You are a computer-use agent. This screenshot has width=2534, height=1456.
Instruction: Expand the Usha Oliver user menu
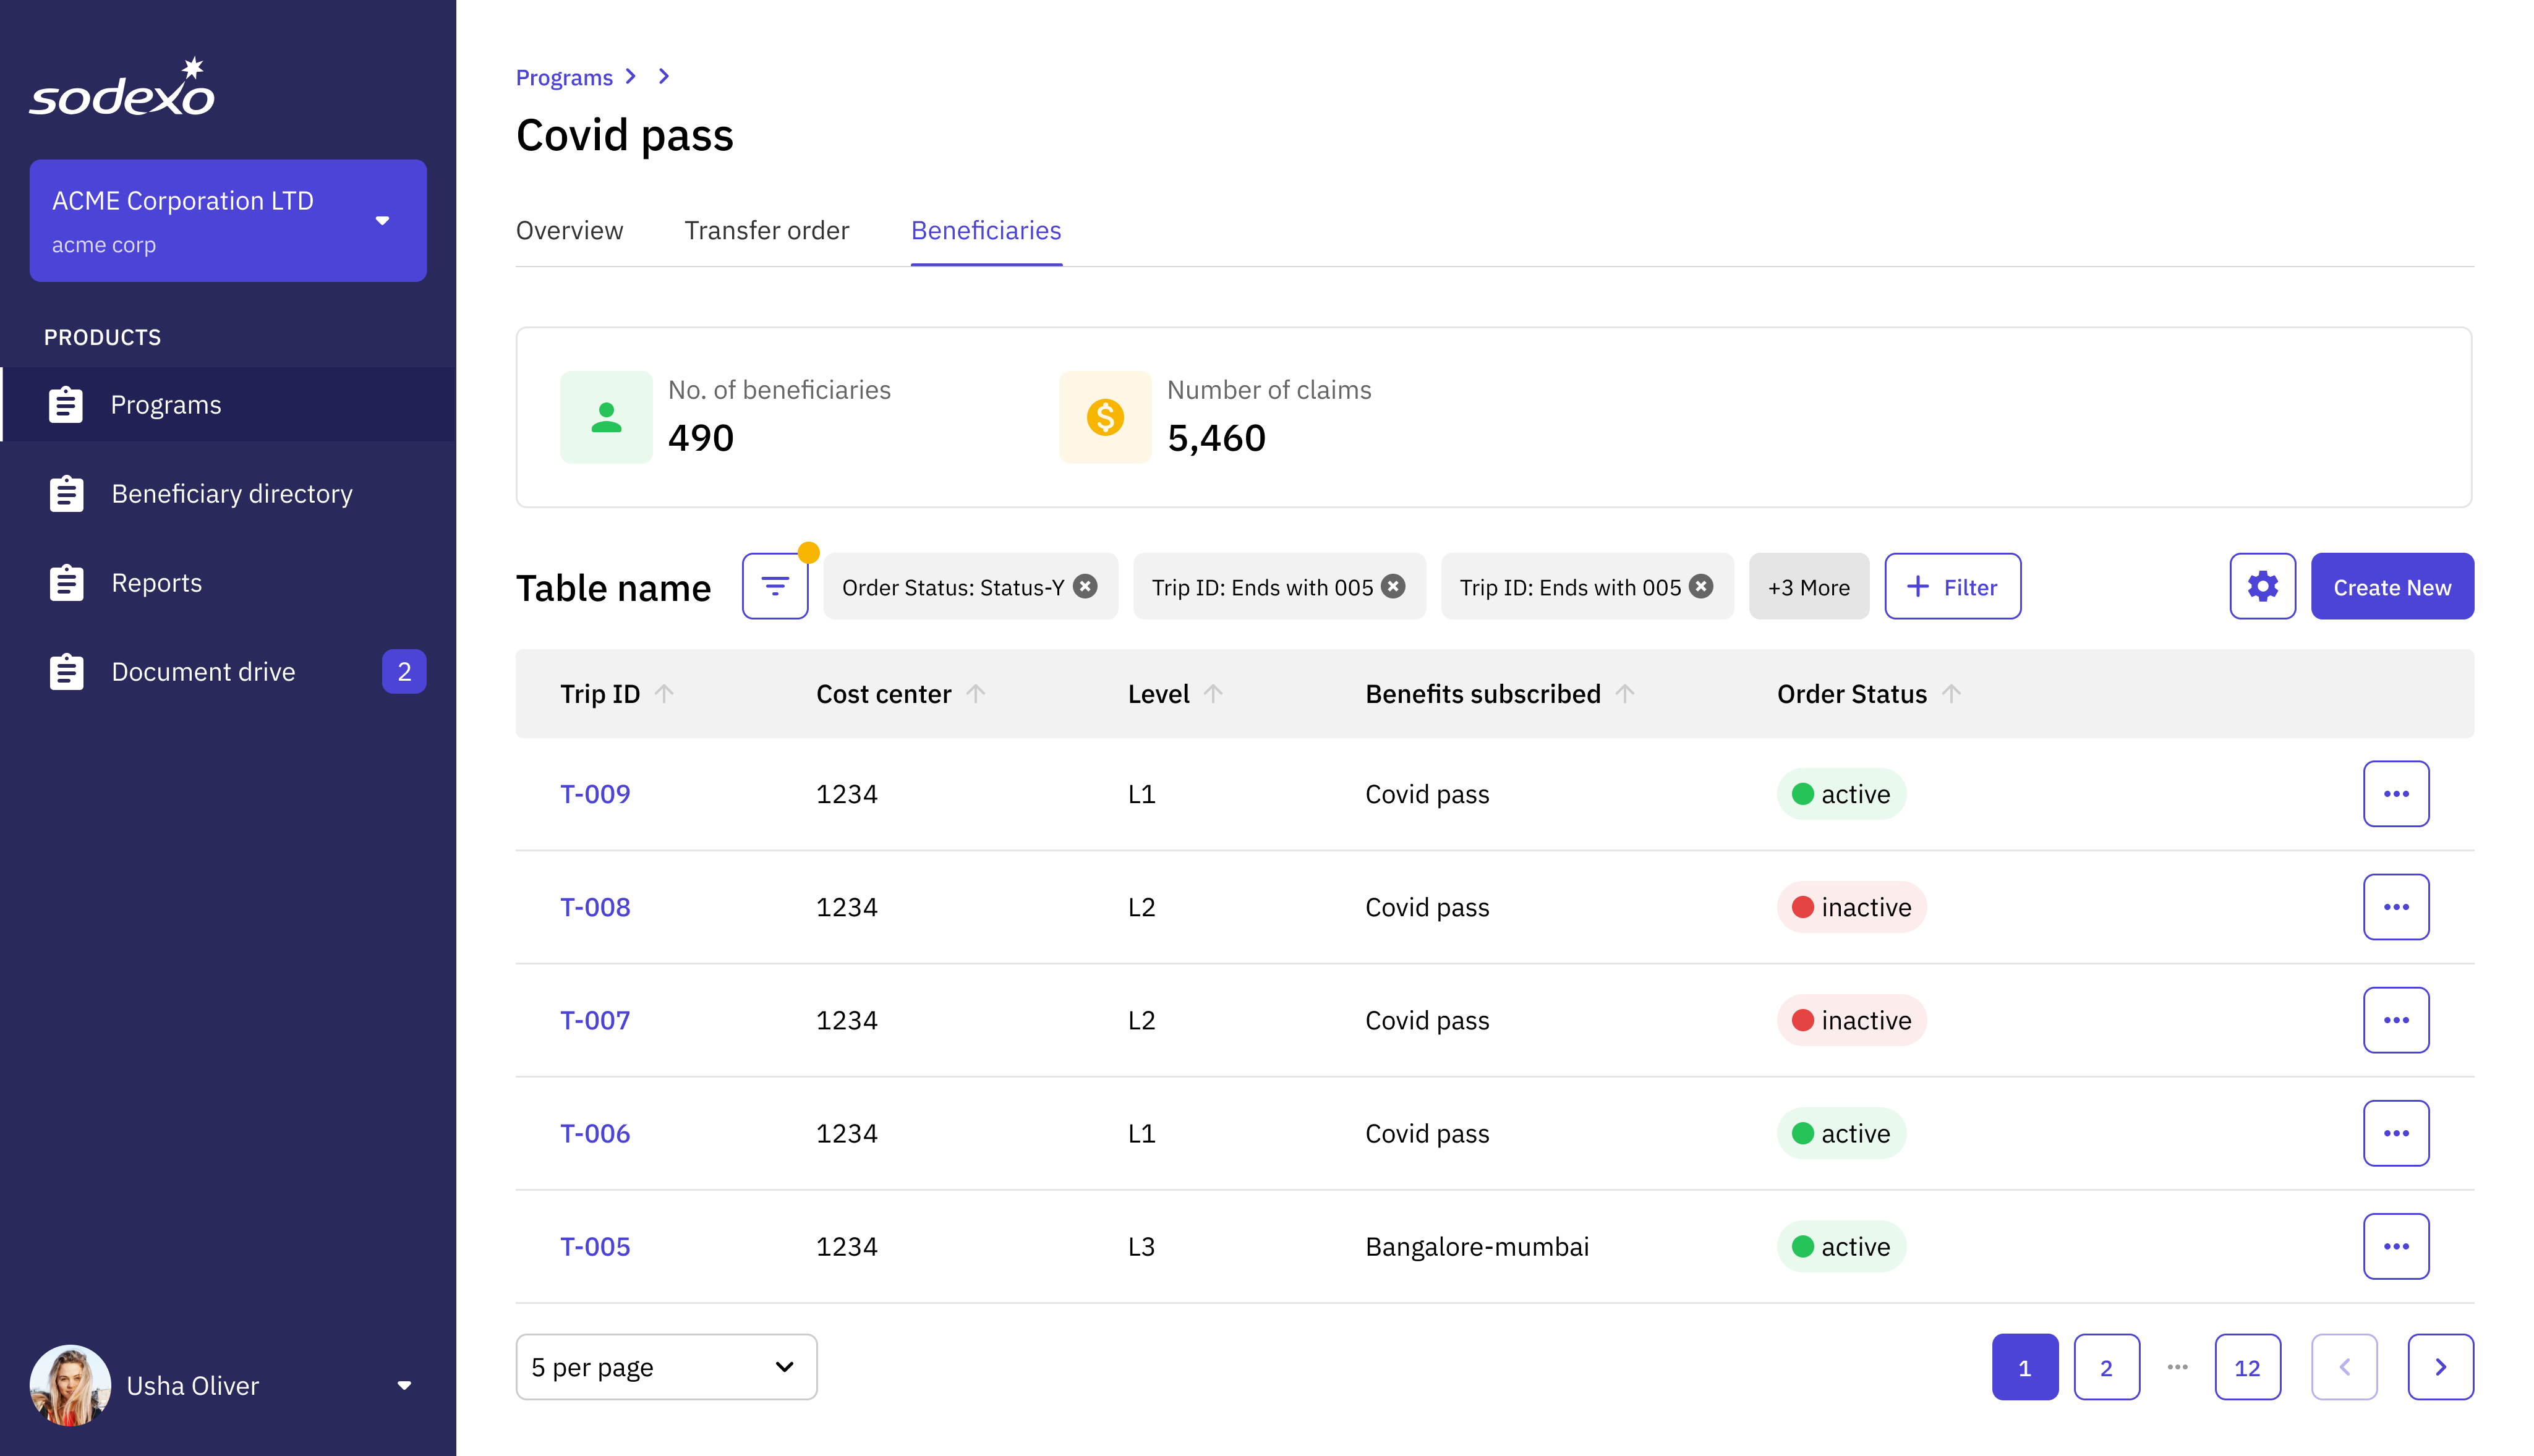[x=404, y=1385]
